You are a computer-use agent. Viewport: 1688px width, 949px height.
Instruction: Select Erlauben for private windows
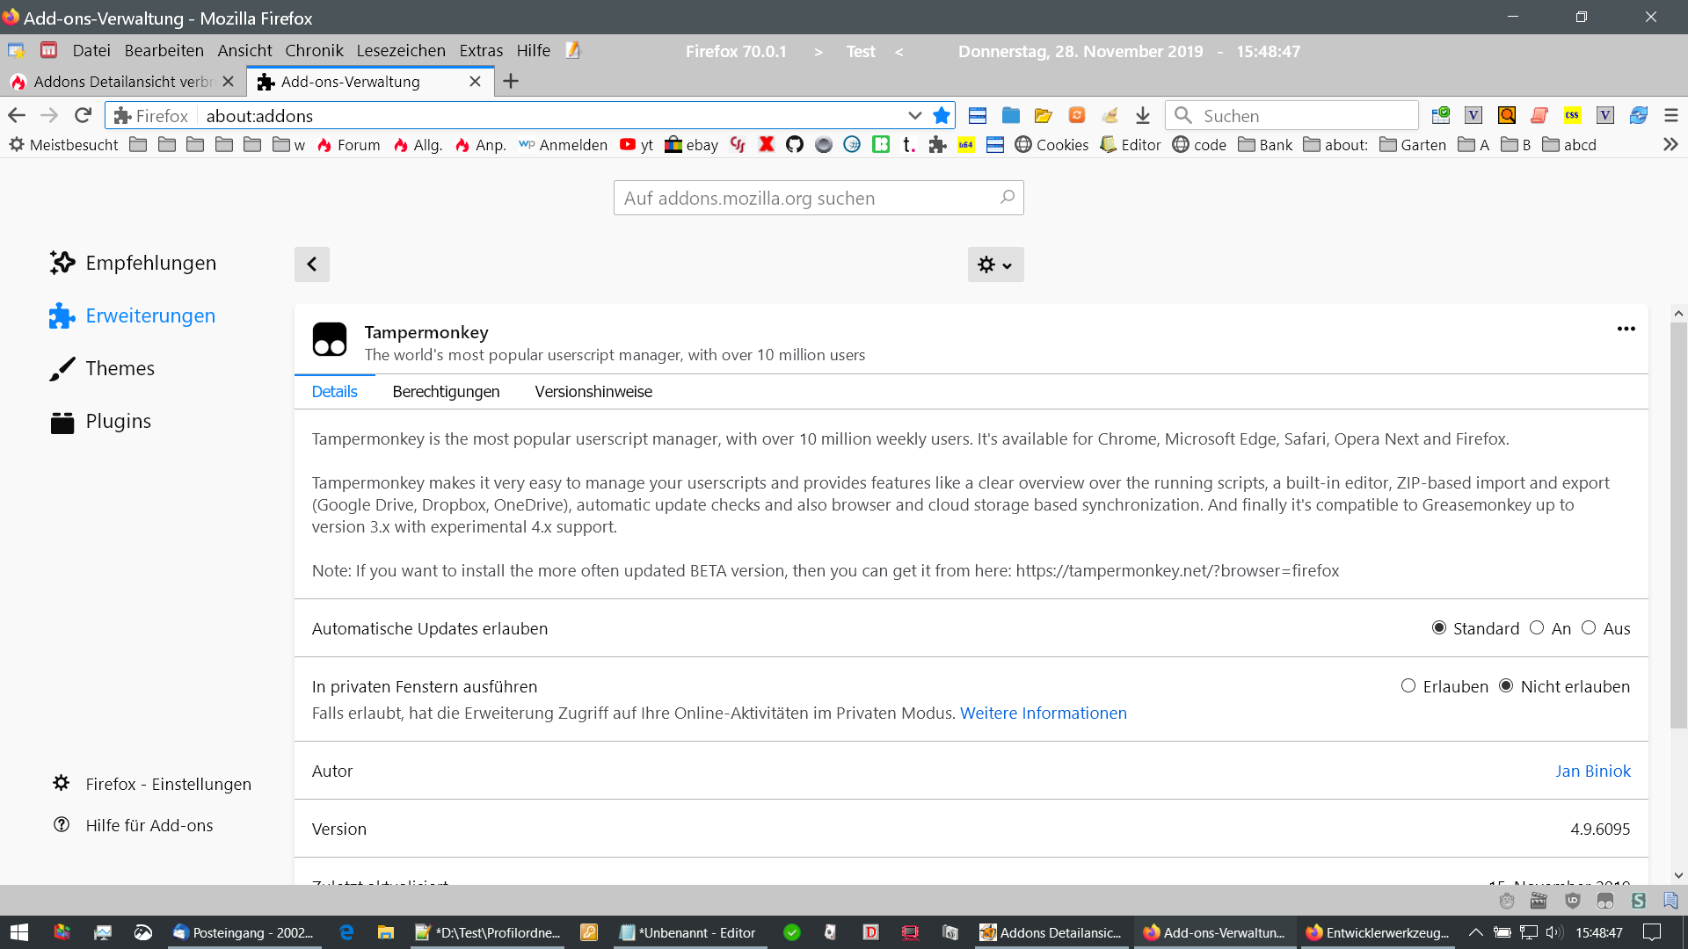tap(1408, 686)
